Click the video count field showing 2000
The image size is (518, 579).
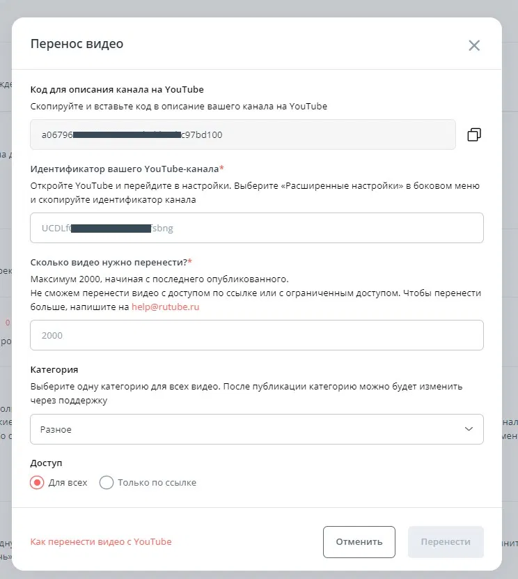[256, 335]
